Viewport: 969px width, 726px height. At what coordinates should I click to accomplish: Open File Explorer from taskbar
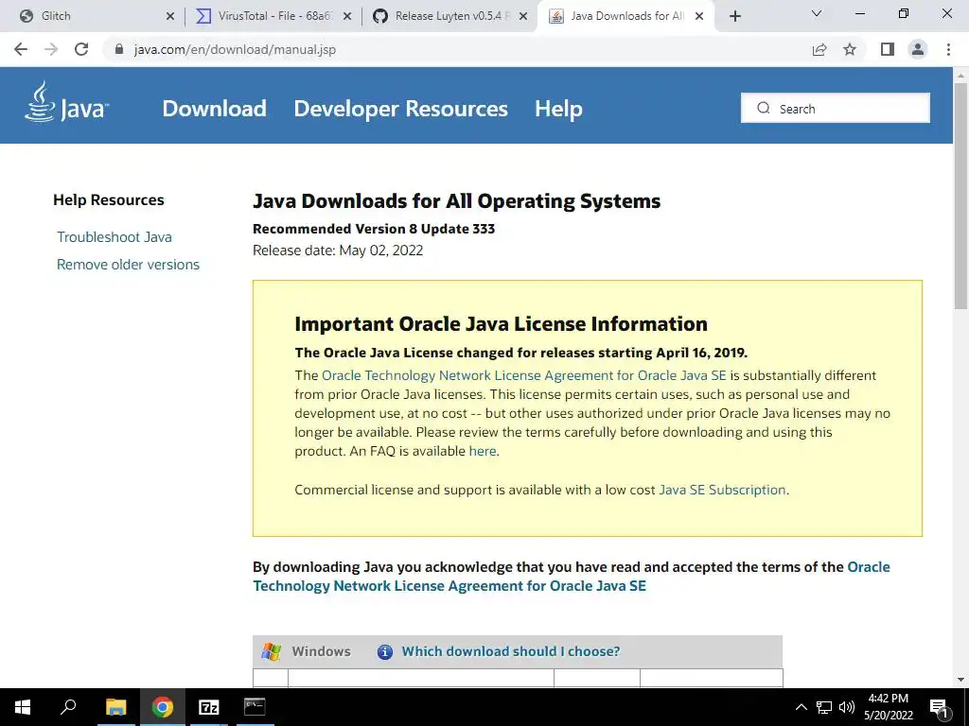115,707
